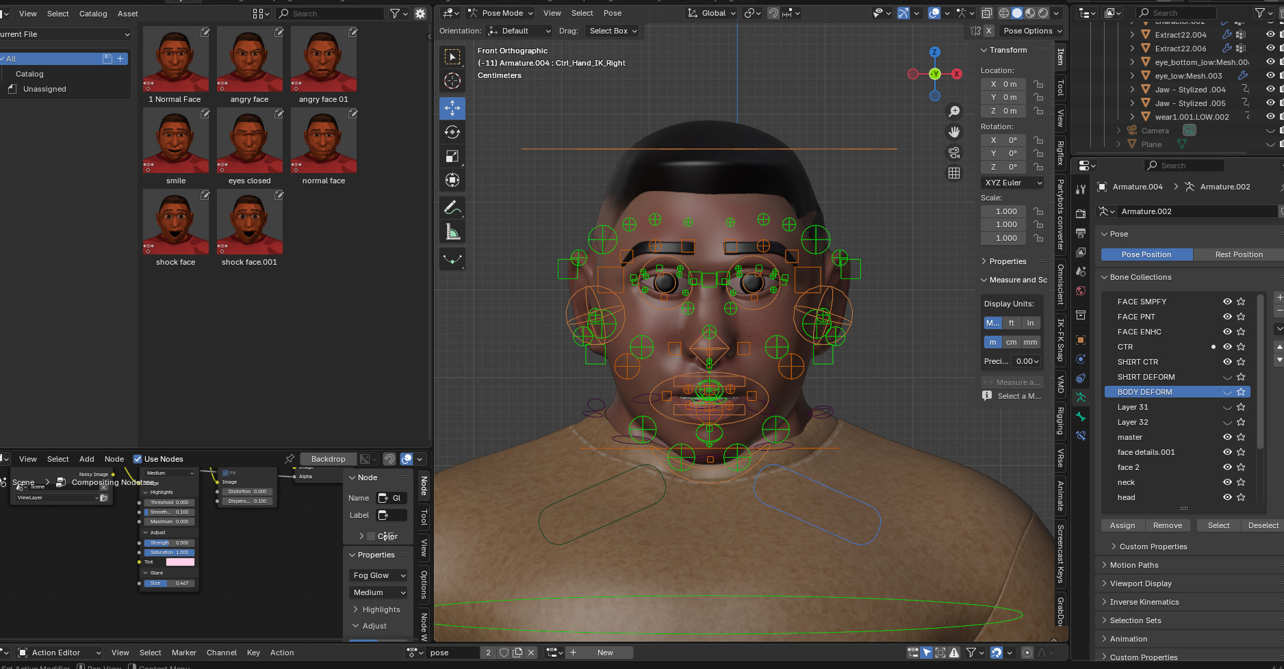
Task: Click the zoom viewport magnifier icon
Action: 954,112
